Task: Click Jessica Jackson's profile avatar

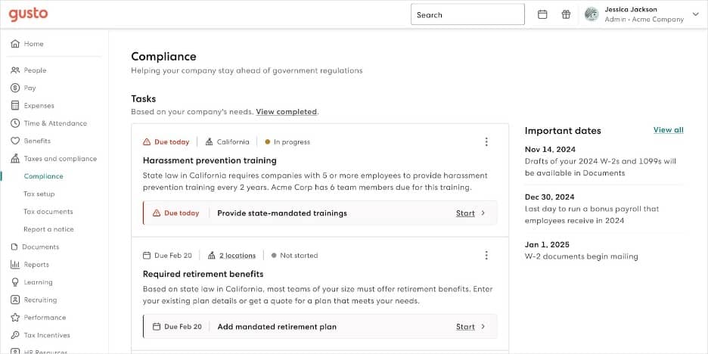Action: (592, 14)
